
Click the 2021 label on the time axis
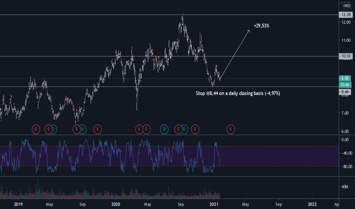click(x=214, y=204)
